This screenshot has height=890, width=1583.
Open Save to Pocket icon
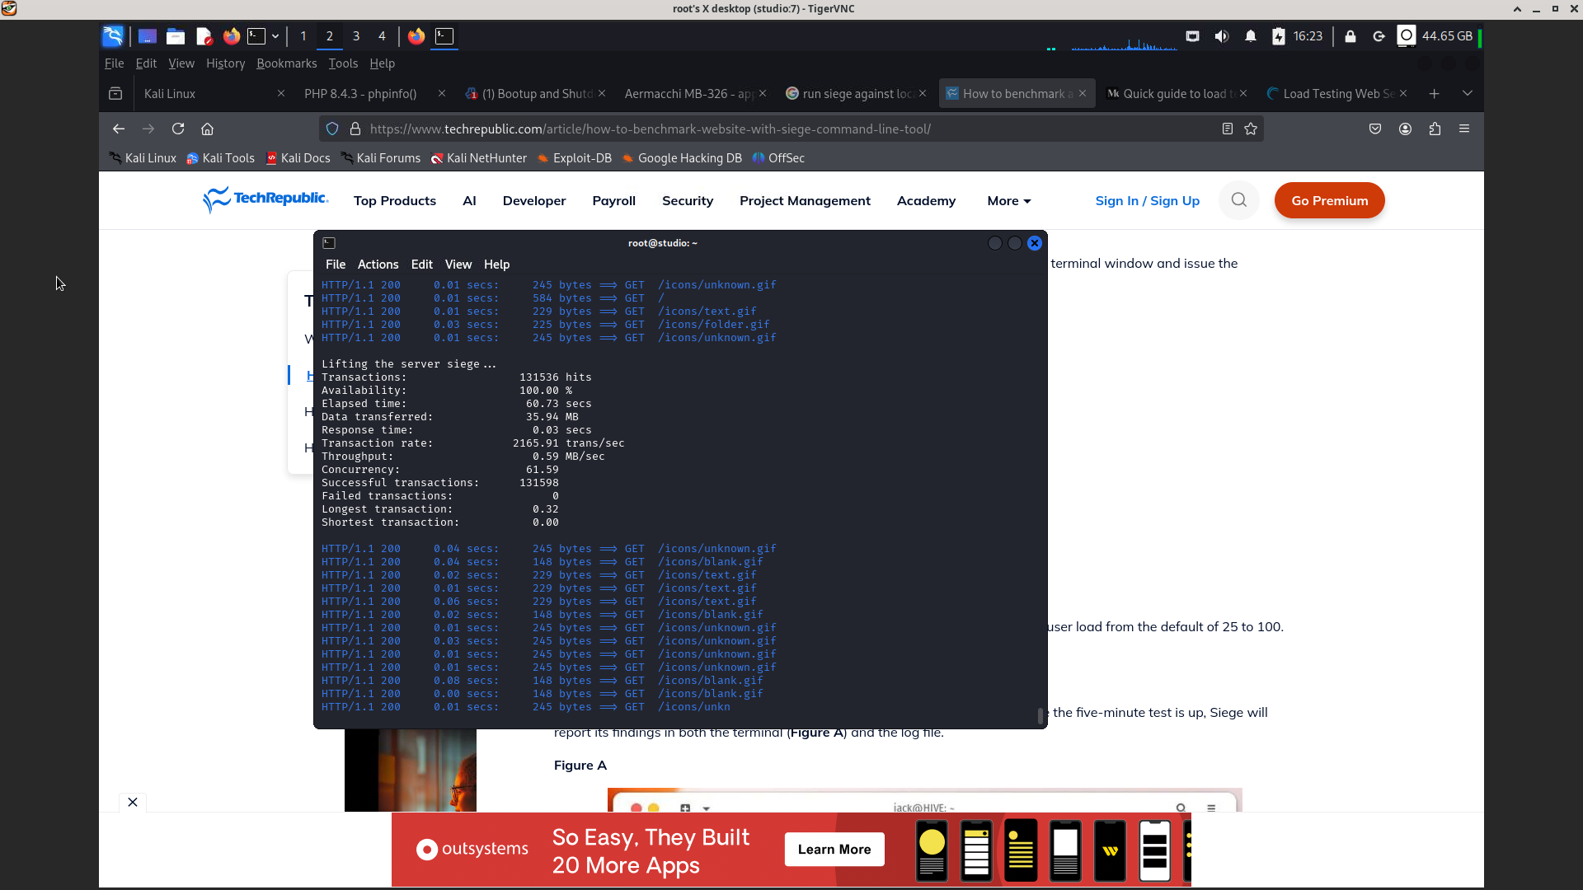1375,129
